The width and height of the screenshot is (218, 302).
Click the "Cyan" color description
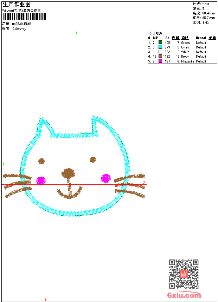pos(185,47)
